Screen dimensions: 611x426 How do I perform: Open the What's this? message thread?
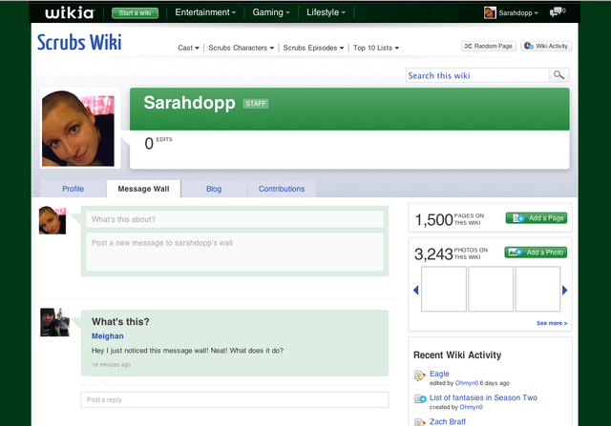(120, 322)
